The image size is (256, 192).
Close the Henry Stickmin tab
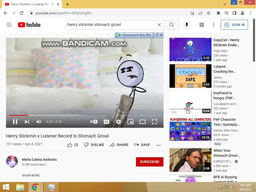58,4
